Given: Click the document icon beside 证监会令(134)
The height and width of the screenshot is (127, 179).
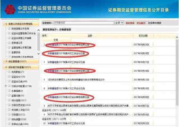Looking at the screenshot, I should 9,77.
